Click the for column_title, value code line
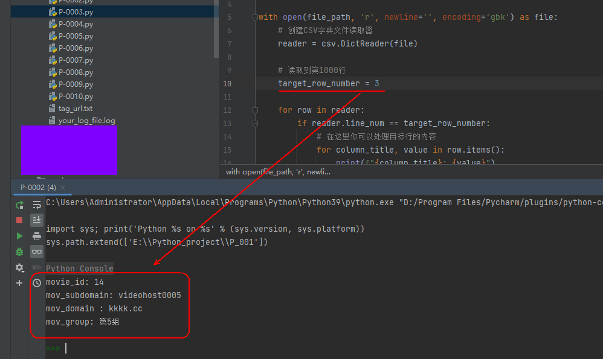The height and width of the screenshot is (359, 603). click(410, 150)
